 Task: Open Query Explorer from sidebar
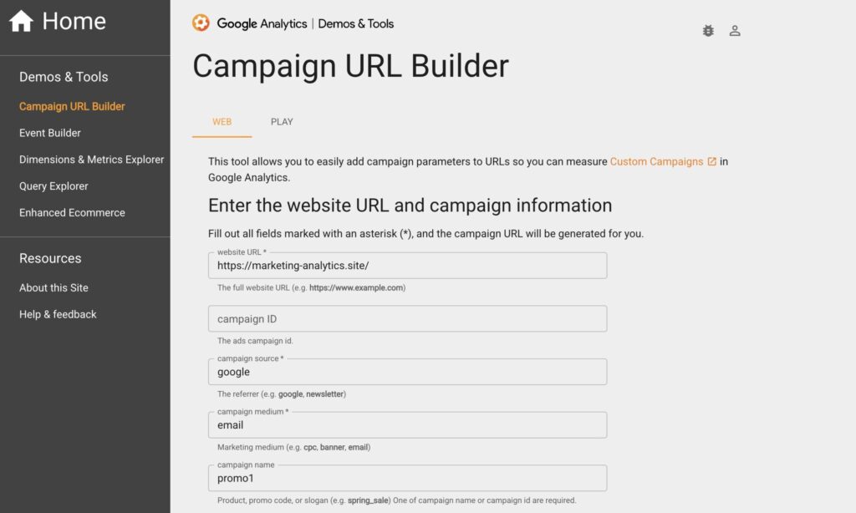(x=53, y=186)
